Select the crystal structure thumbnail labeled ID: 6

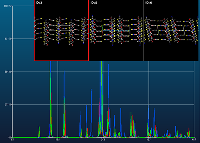tap(171, 30)
